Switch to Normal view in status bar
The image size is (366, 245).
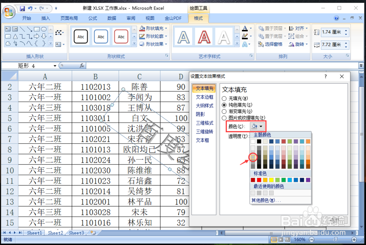click(x=274, y=240)
